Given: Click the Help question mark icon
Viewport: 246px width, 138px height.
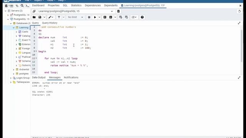Looking at the screenshot, I should coord(142,17).
